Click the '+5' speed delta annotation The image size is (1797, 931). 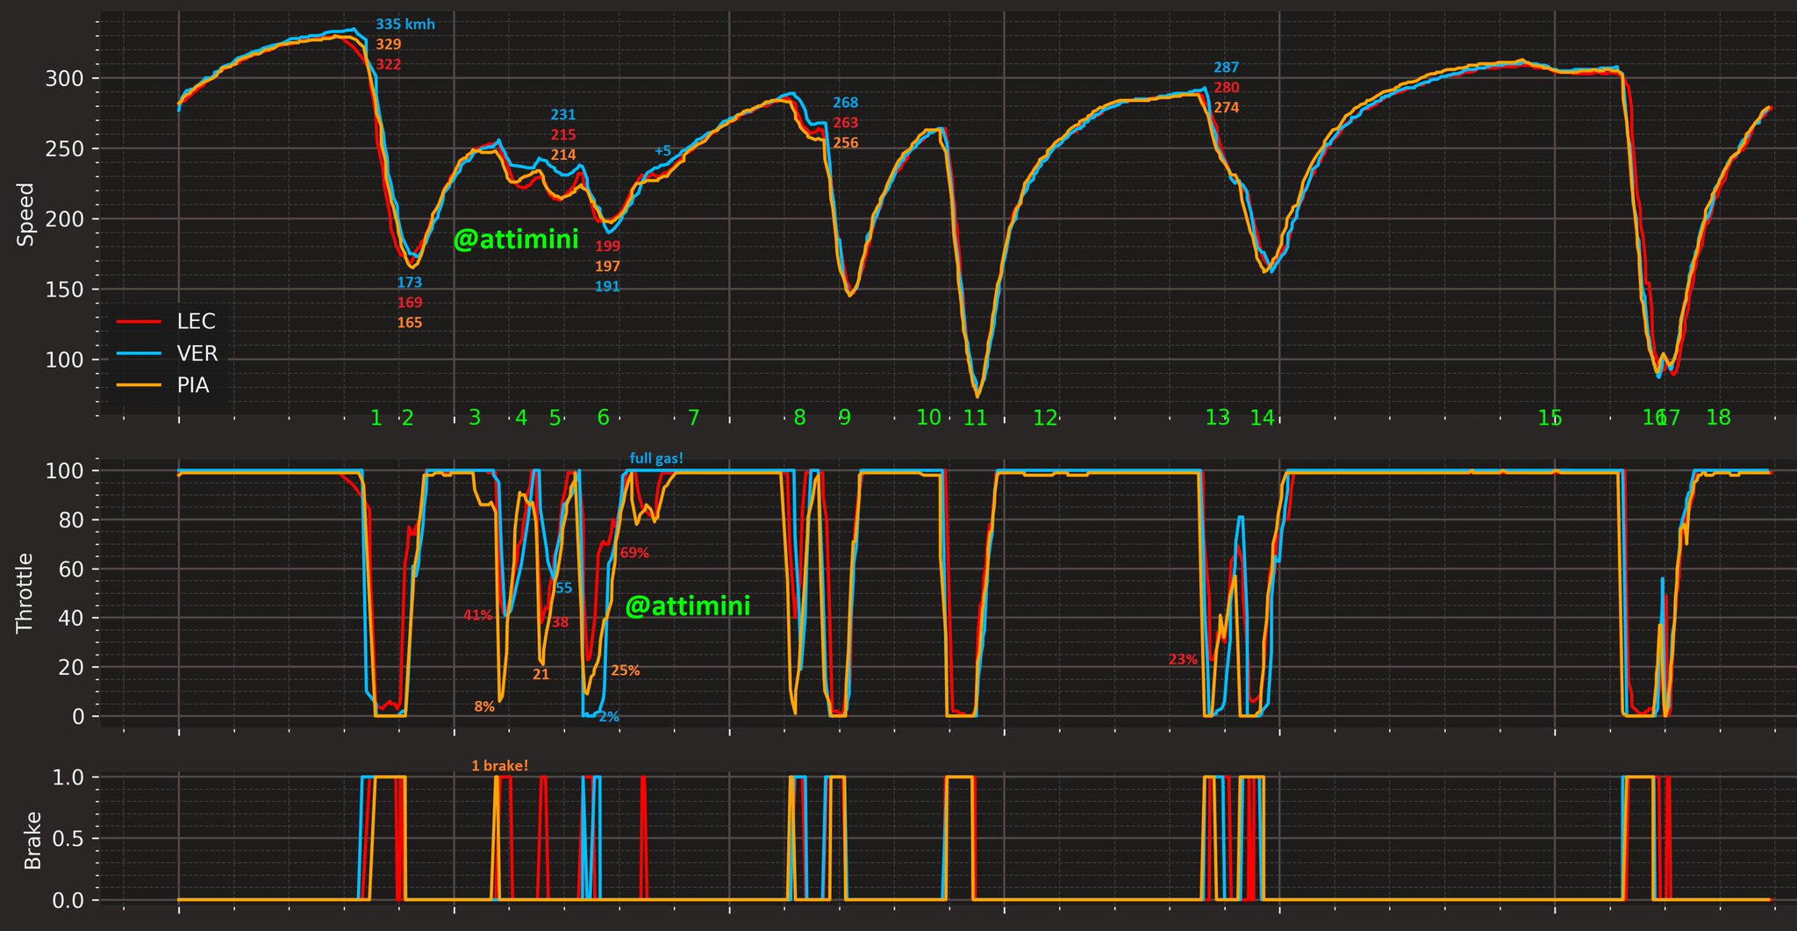tap(662, 151)
